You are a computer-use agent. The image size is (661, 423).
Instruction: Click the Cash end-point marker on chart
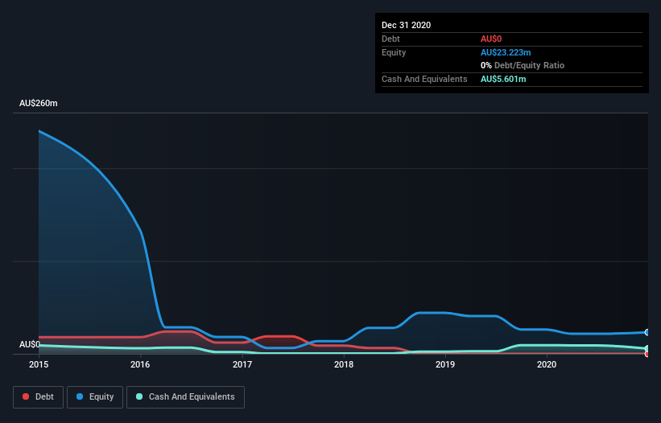647,348
